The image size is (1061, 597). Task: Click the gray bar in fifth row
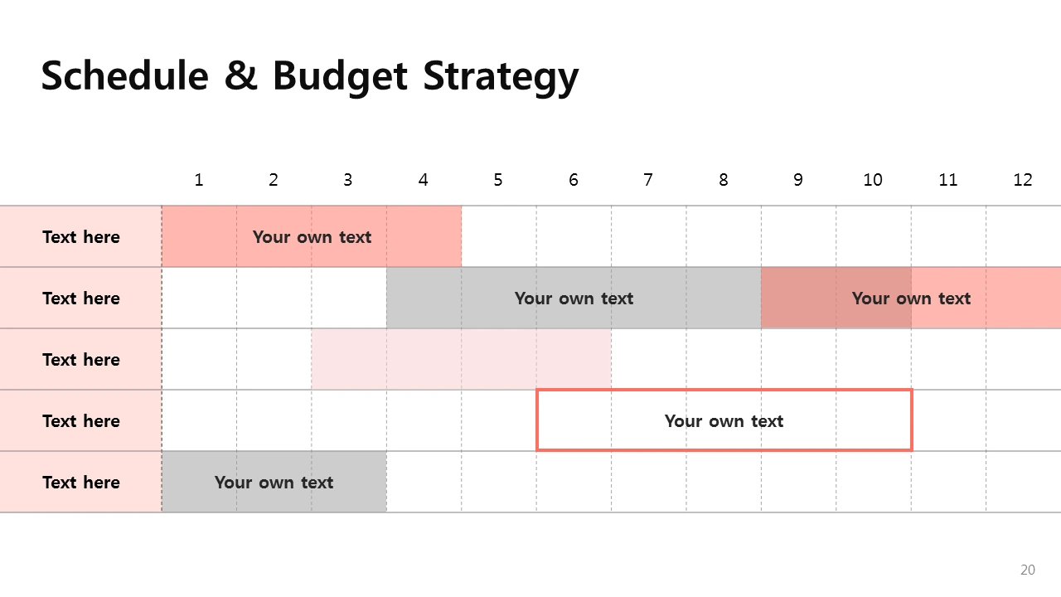click(x=274, y=483)
